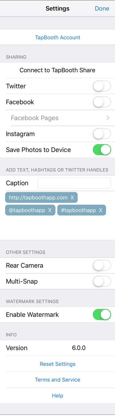Turn on Instagram sharing switch
This screenshot has width=115, height=416.
(102, 134)
